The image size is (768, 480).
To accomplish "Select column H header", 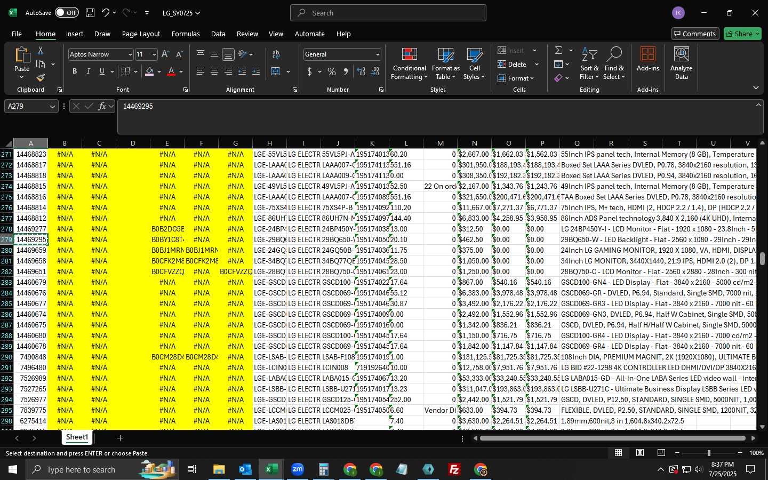I will 270,143.
